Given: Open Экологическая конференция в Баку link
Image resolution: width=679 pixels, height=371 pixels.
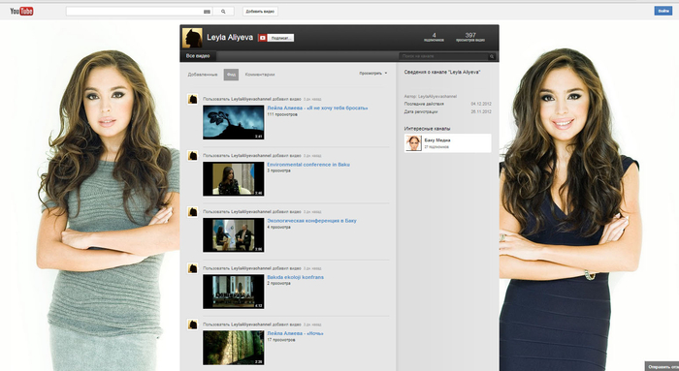Looking at the screenshot, I should coord(311,221).
